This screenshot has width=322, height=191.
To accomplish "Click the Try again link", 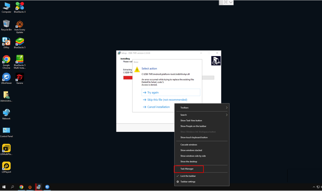I will (153, 93).
